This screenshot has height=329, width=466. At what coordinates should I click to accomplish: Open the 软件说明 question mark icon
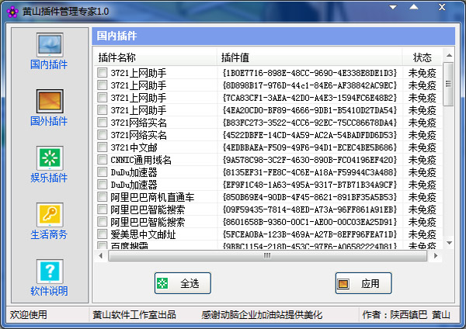pyautogui.click(x=50, y=272)
